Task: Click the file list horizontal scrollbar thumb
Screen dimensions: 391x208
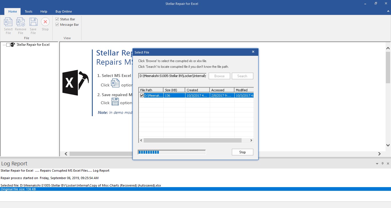Action: [192, 140]
